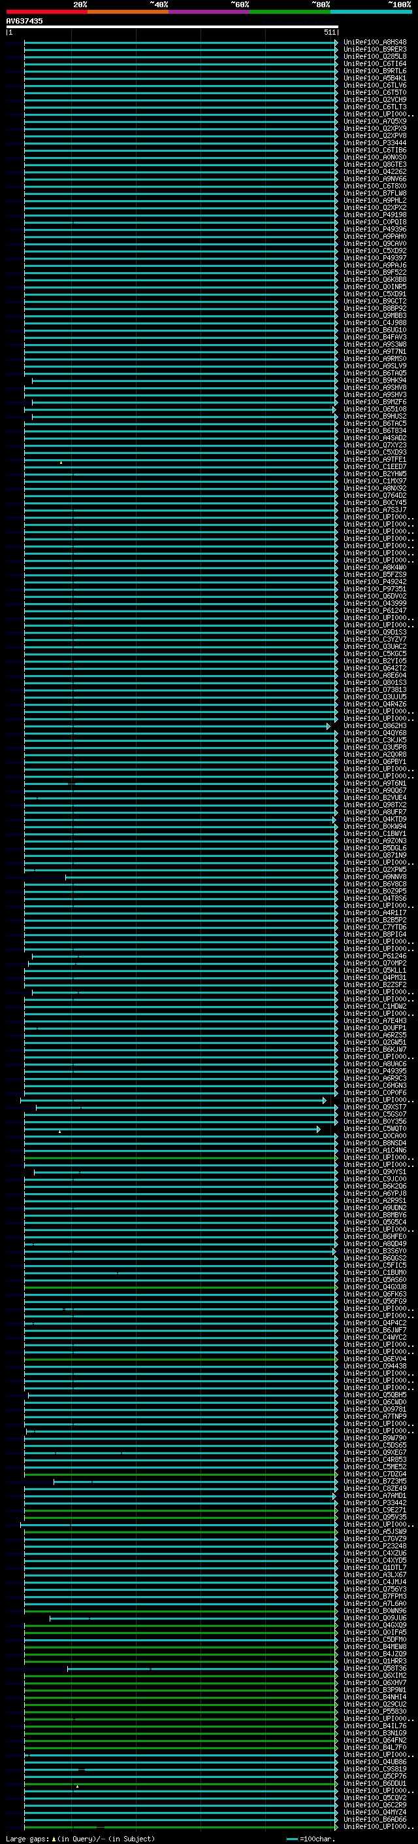418x1844 pixels.
Task: Open the hit UniRef100_Q285L8
Action: click(x=375, y=56)
